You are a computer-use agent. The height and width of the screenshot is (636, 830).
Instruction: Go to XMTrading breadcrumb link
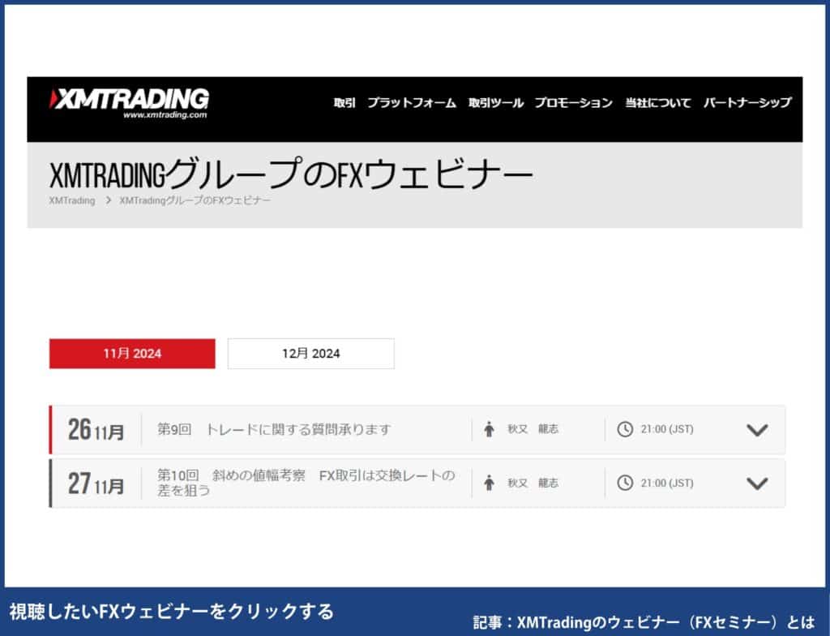click(72, 200)
